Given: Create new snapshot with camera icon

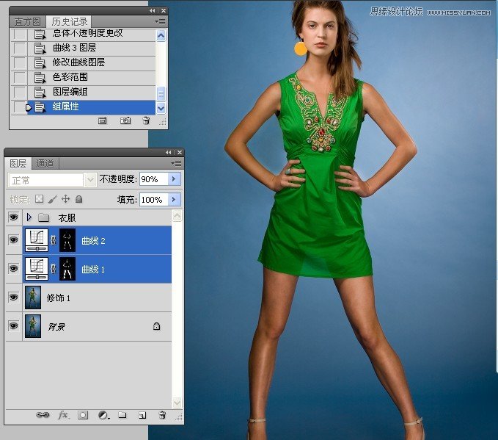Looking at the screenshot, I should [126, 120].
